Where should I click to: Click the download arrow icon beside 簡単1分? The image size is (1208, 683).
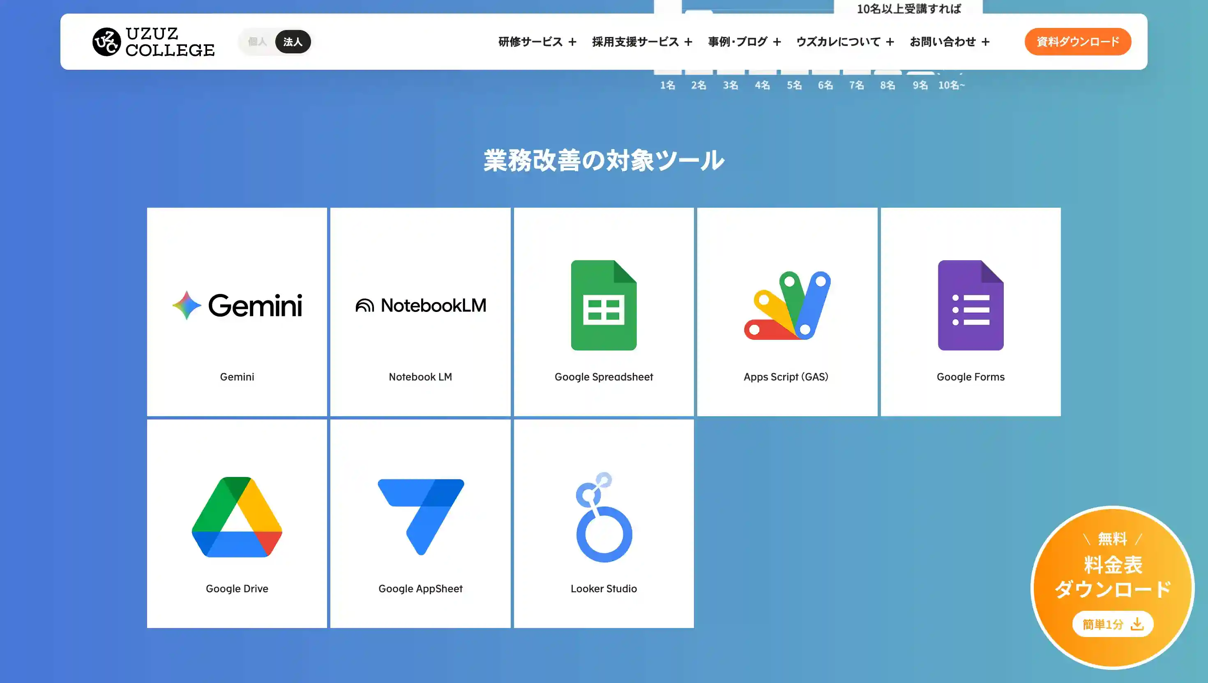1137,624
